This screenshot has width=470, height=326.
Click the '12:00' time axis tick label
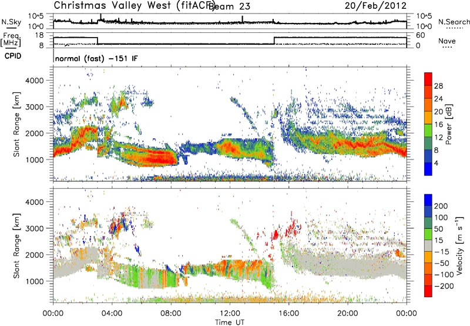tap(230, 314)
